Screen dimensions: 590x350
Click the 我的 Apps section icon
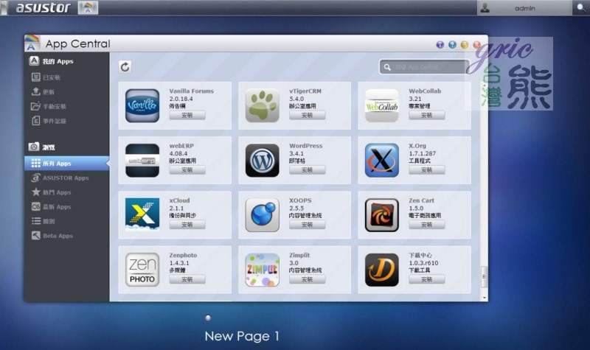click(34, 60)
